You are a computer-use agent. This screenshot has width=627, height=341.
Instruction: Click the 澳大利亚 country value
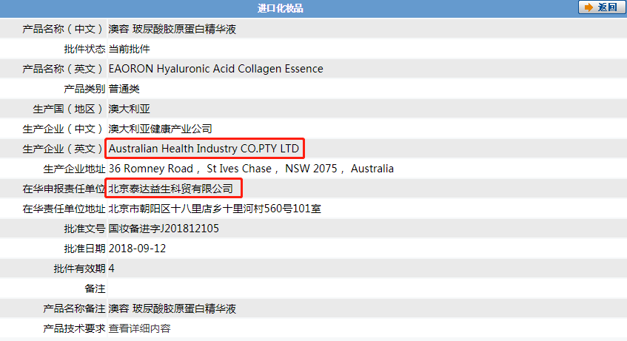tap(129, 109)
